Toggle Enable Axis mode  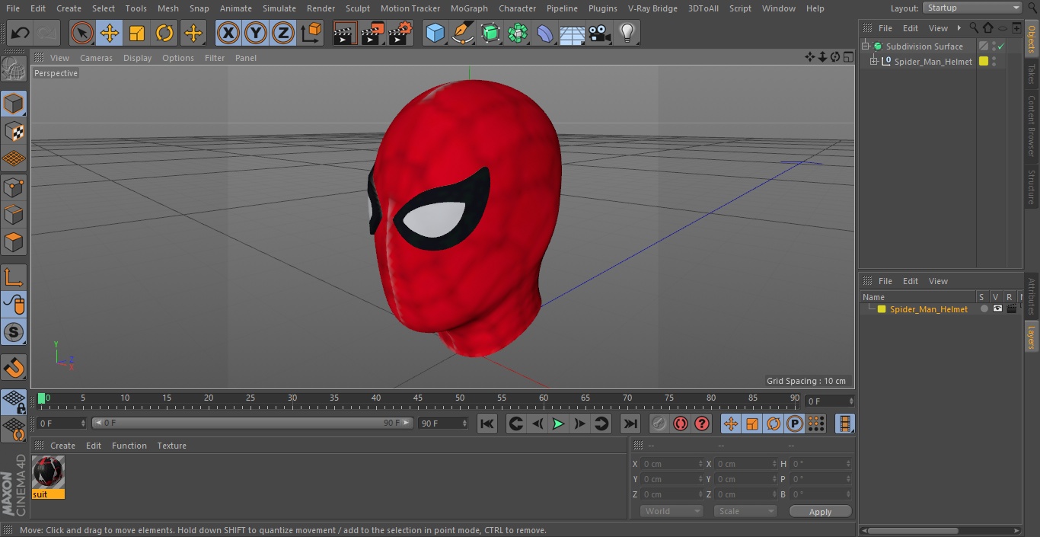point(14,277)
